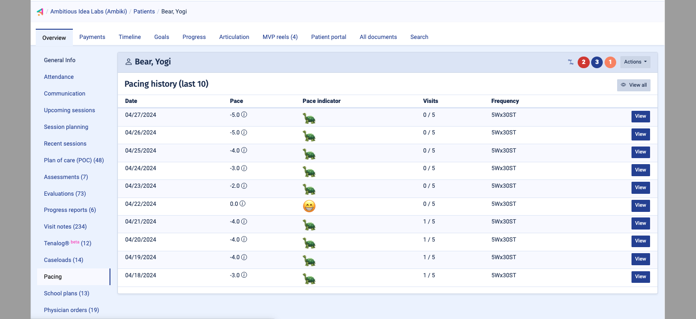The image size is (696, 319).
Task: Switch to the Payments tab
Action: [x=92, y=37]
